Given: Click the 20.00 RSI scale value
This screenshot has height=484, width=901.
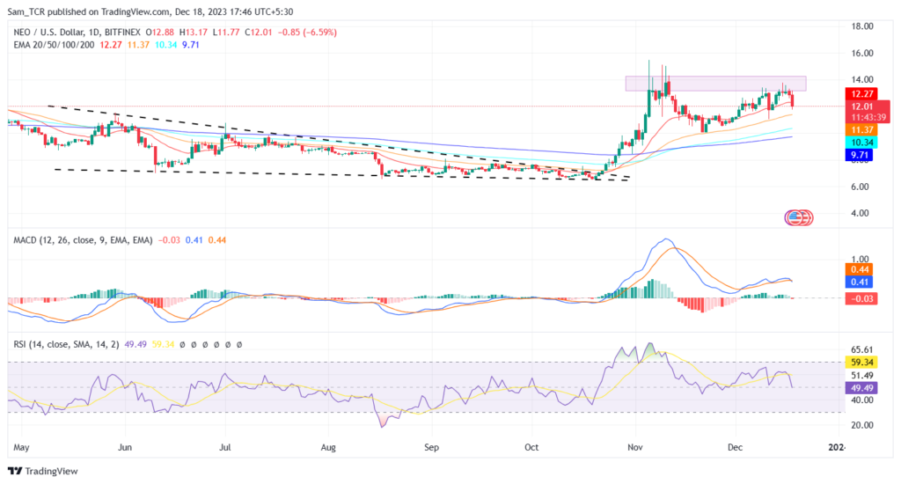Looking at the screenshot, I should click(862, 425).
